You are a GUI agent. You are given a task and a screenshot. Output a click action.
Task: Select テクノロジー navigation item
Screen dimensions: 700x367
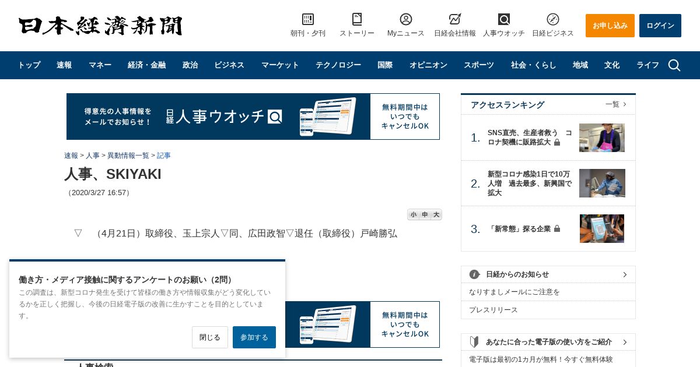pos(338,65)
